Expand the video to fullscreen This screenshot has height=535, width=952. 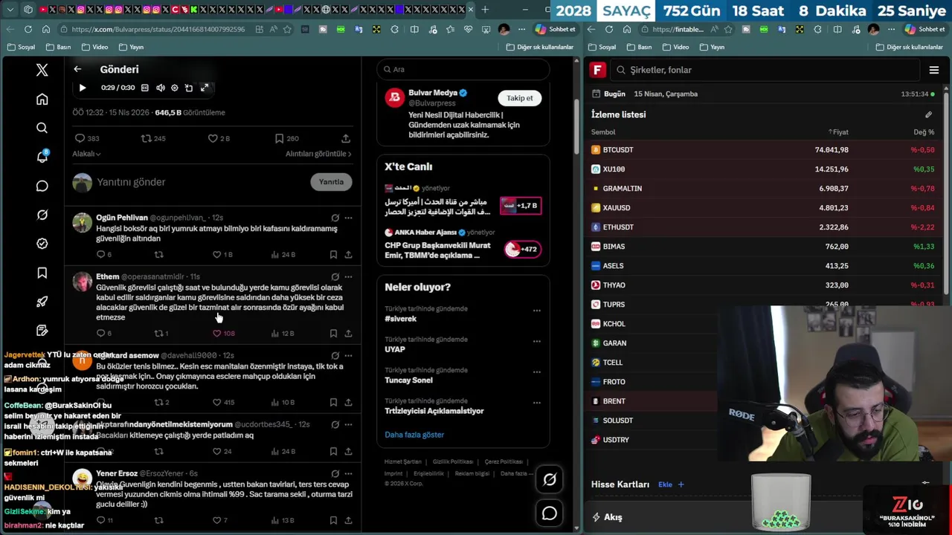point(205,88)
